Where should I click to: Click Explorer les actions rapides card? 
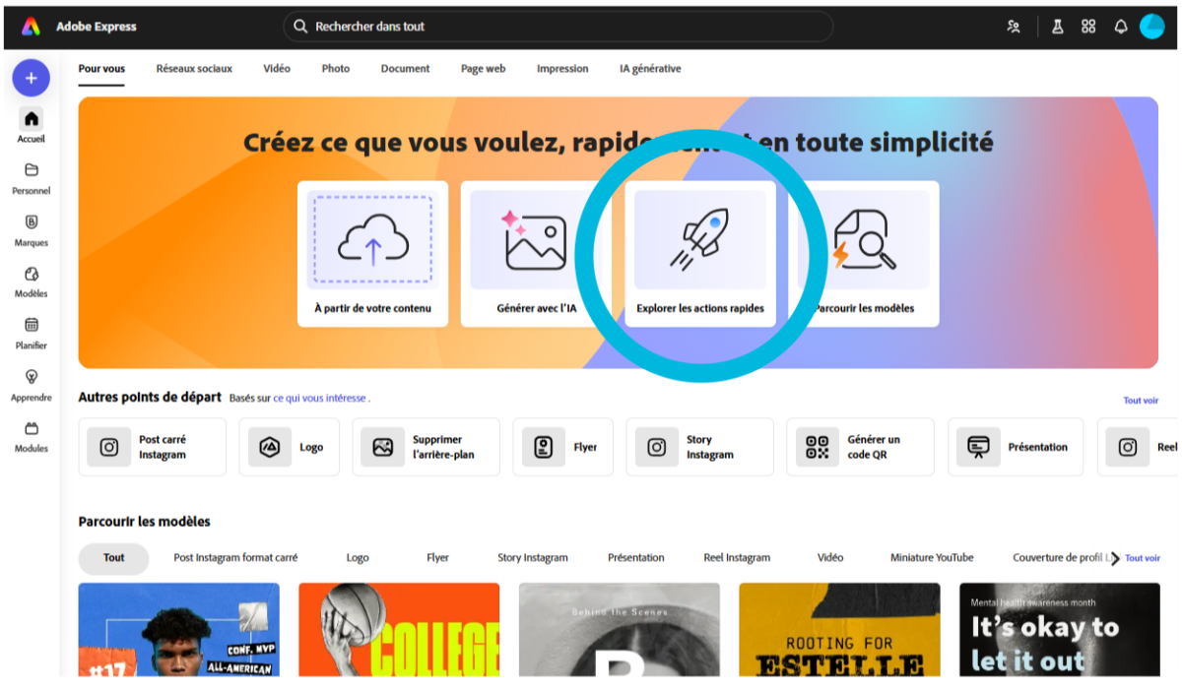tap(700, 254)
